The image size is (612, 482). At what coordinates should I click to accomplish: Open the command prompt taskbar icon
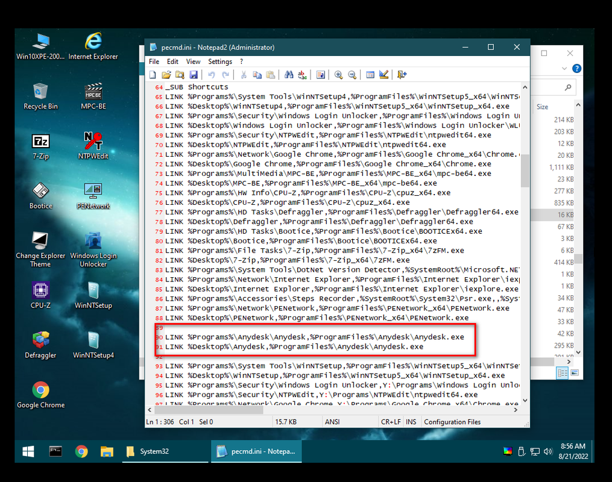pos(55,452)
